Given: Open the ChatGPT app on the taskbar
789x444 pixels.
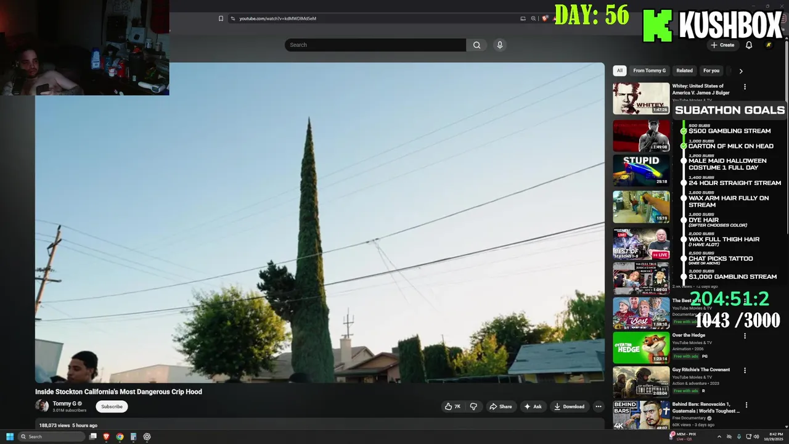Looking at the screenshot, I should point(147,437).
